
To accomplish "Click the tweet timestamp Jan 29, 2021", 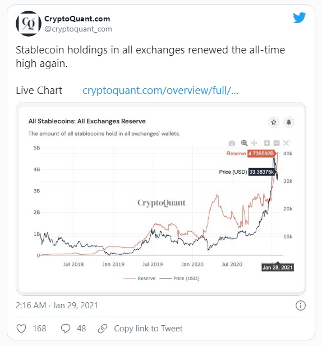I will point(75,305).
